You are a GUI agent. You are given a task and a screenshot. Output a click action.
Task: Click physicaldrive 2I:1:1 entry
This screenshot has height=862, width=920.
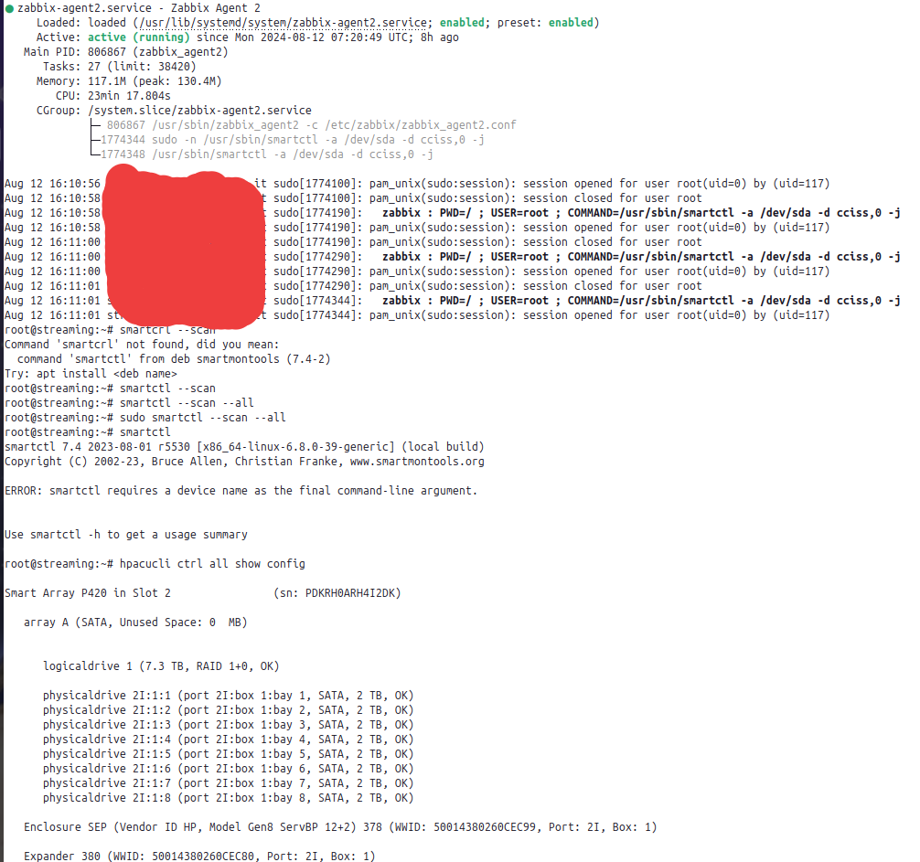(x=229, y=696)
